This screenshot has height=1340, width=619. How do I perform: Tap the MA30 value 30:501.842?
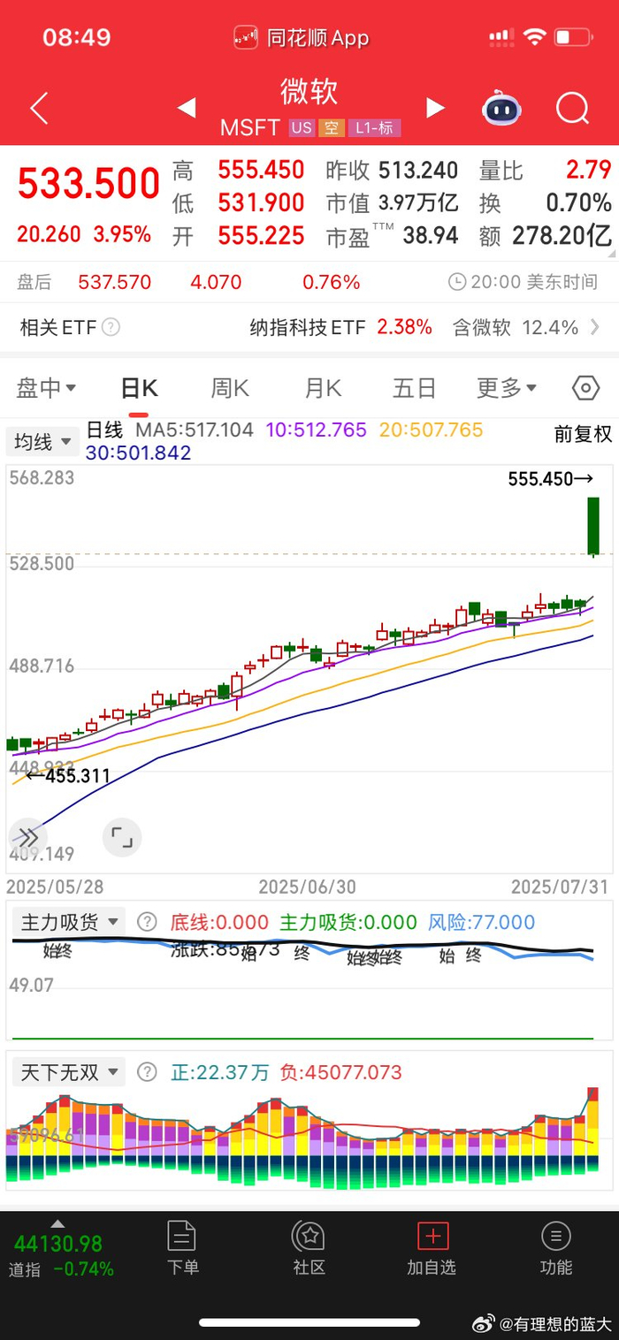138,453
